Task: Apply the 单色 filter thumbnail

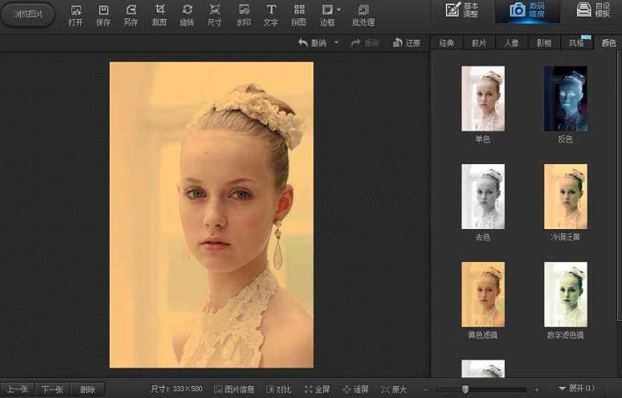Action: [x=483, y=98]
